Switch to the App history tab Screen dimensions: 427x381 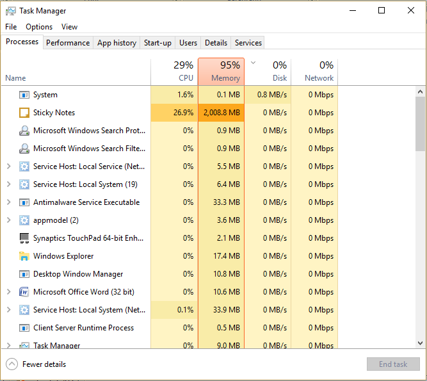click(117, 43)
